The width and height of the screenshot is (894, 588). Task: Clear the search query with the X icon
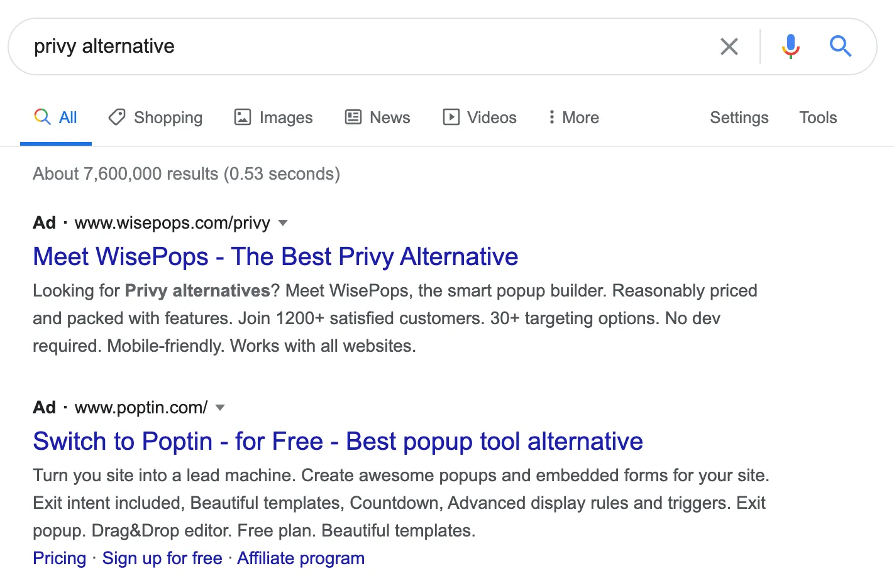pos(729,46)
